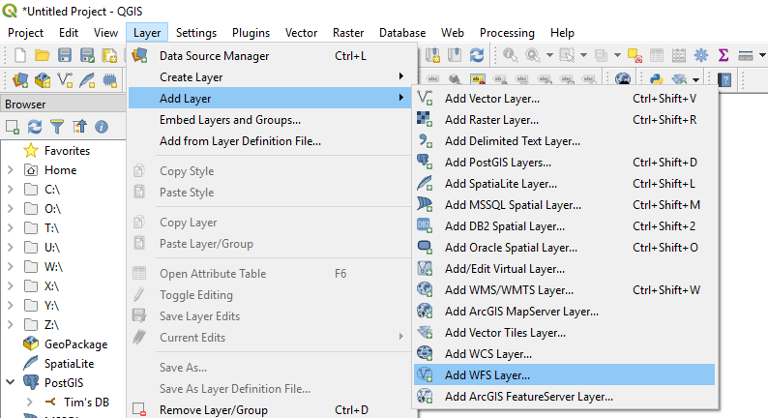Choose Add Vector Layer submenu item

[564, 99]
